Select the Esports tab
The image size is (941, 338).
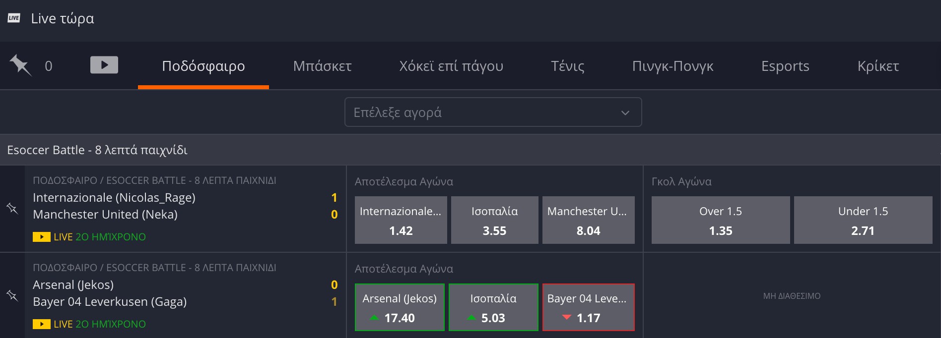(785, 66)
